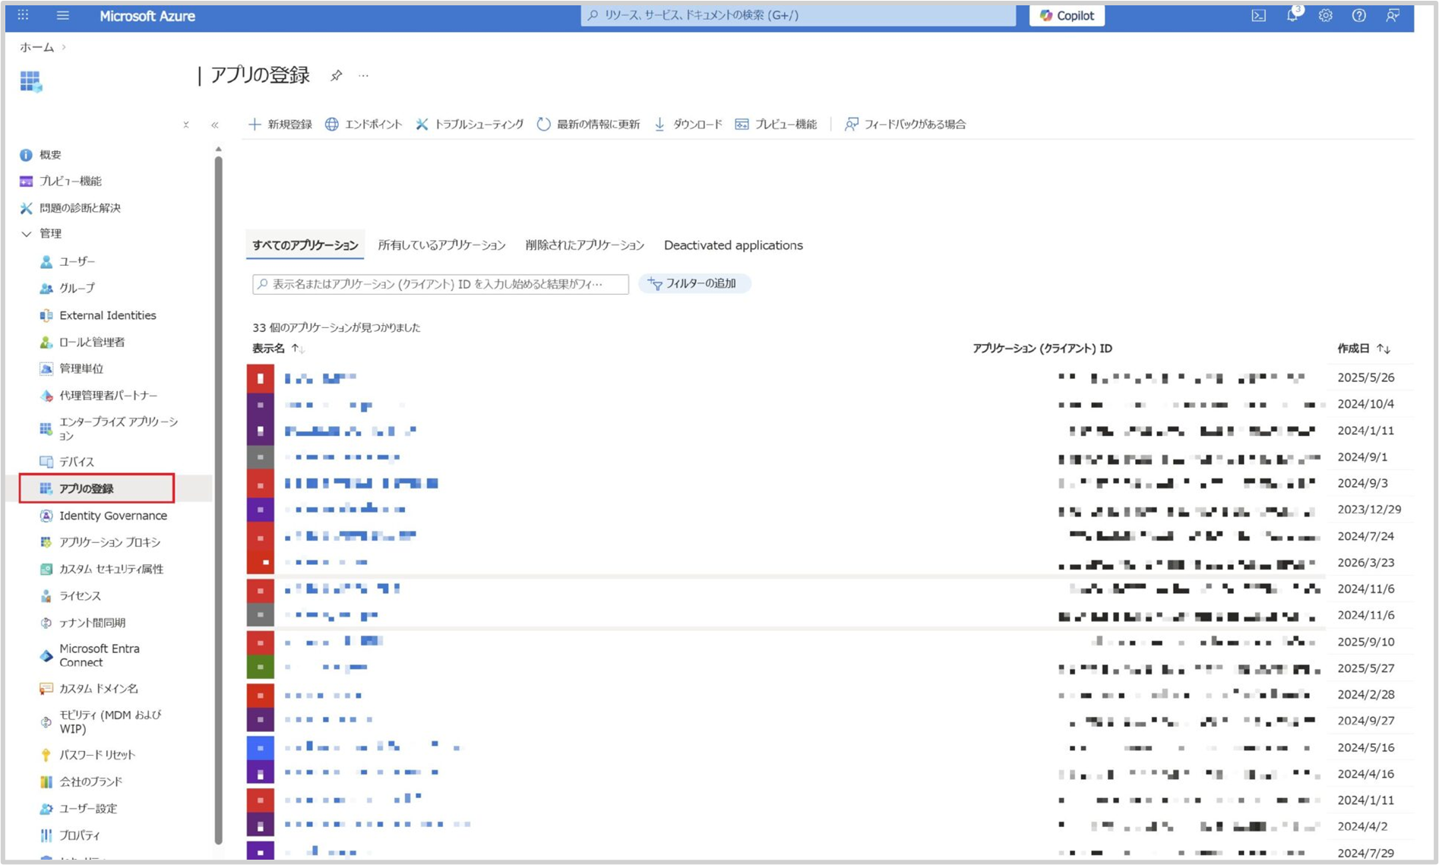The width and height of the screenshot is (1439, 865).
Task: Open the Copilot button
Action: [1067, 15]
